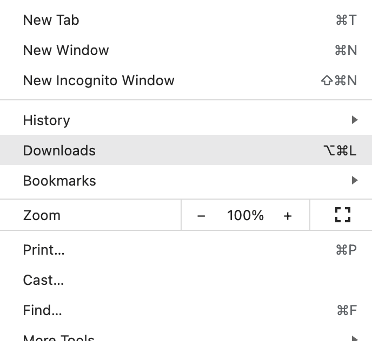The width and height of the screenshot is (372, 341).
Task: Click the Zoom label text
Action: (x=42, y=215)
